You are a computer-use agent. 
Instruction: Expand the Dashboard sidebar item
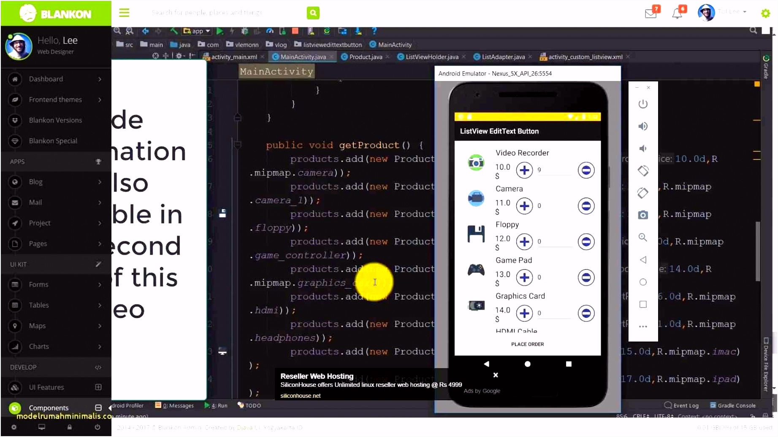(56, 79)
